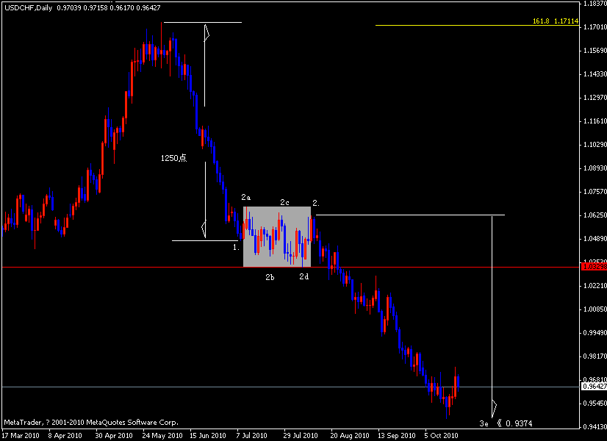The height and width of the screenshot is (441, 607).
Task: Click the 1.10290 price axis label
Action: coord(595,144)
